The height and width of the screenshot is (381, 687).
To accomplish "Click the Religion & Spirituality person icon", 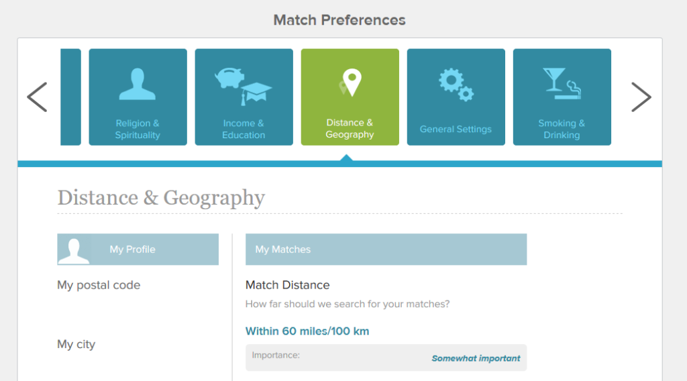I will [138, 84].
